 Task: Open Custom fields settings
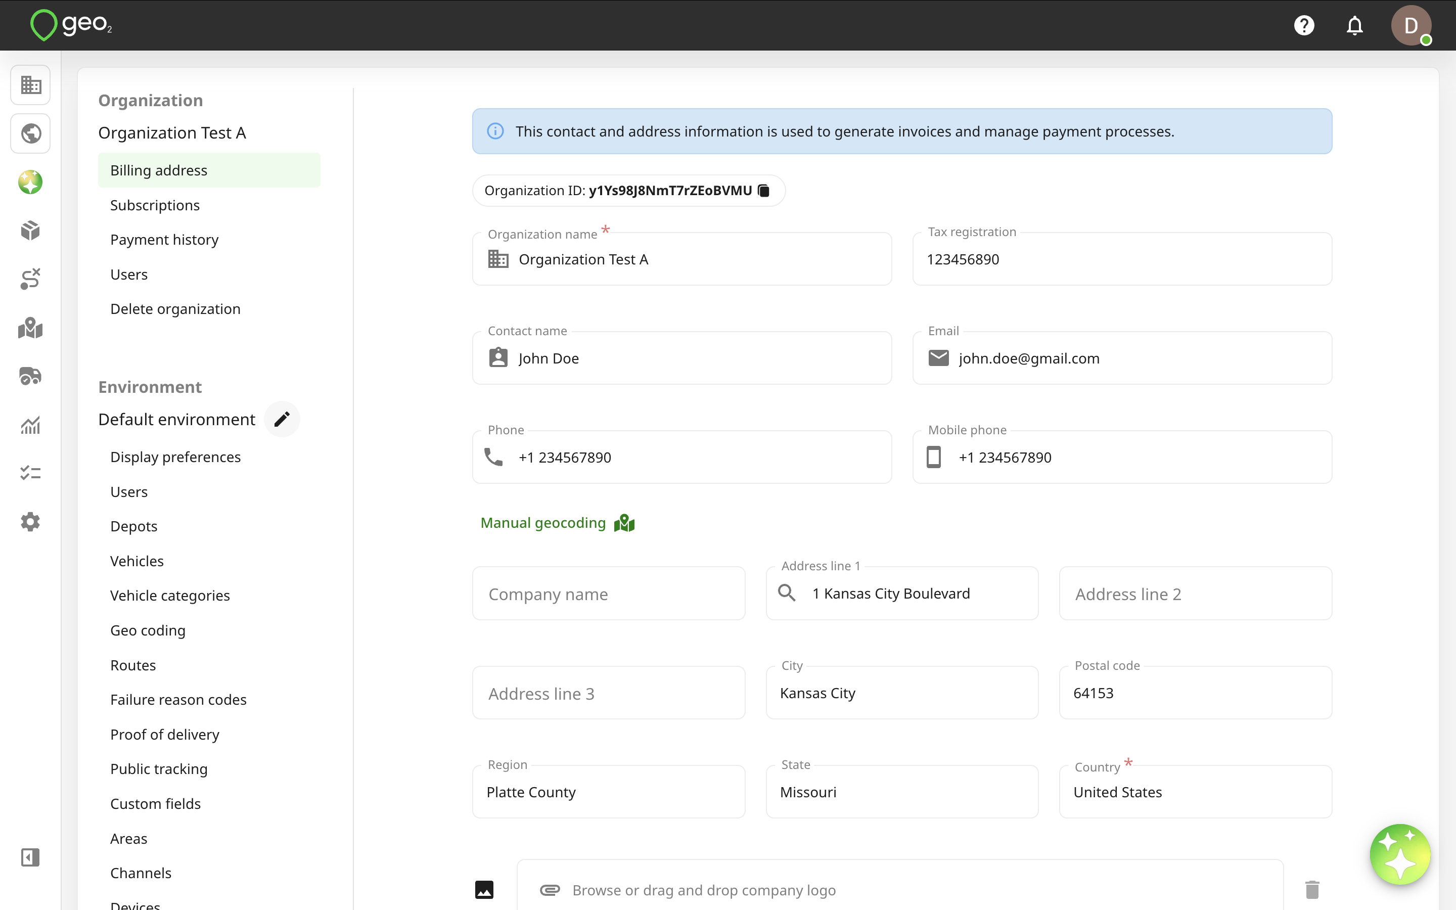pos(155,803)
